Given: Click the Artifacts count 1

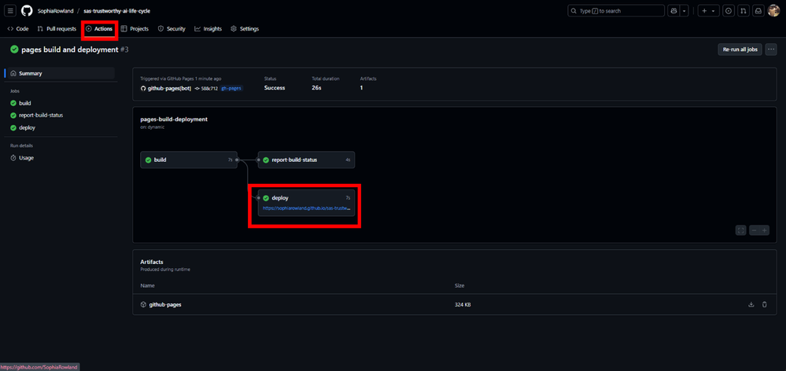Looking at the screenshot, I should (361, 88).
